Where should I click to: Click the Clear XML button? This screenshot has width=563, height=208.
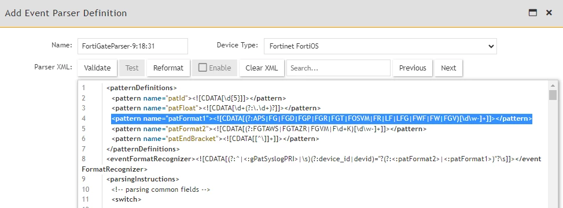click(x=262, y=68)
